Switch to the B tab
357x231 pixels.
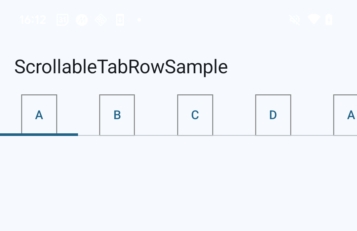click(x=117, y=115)
